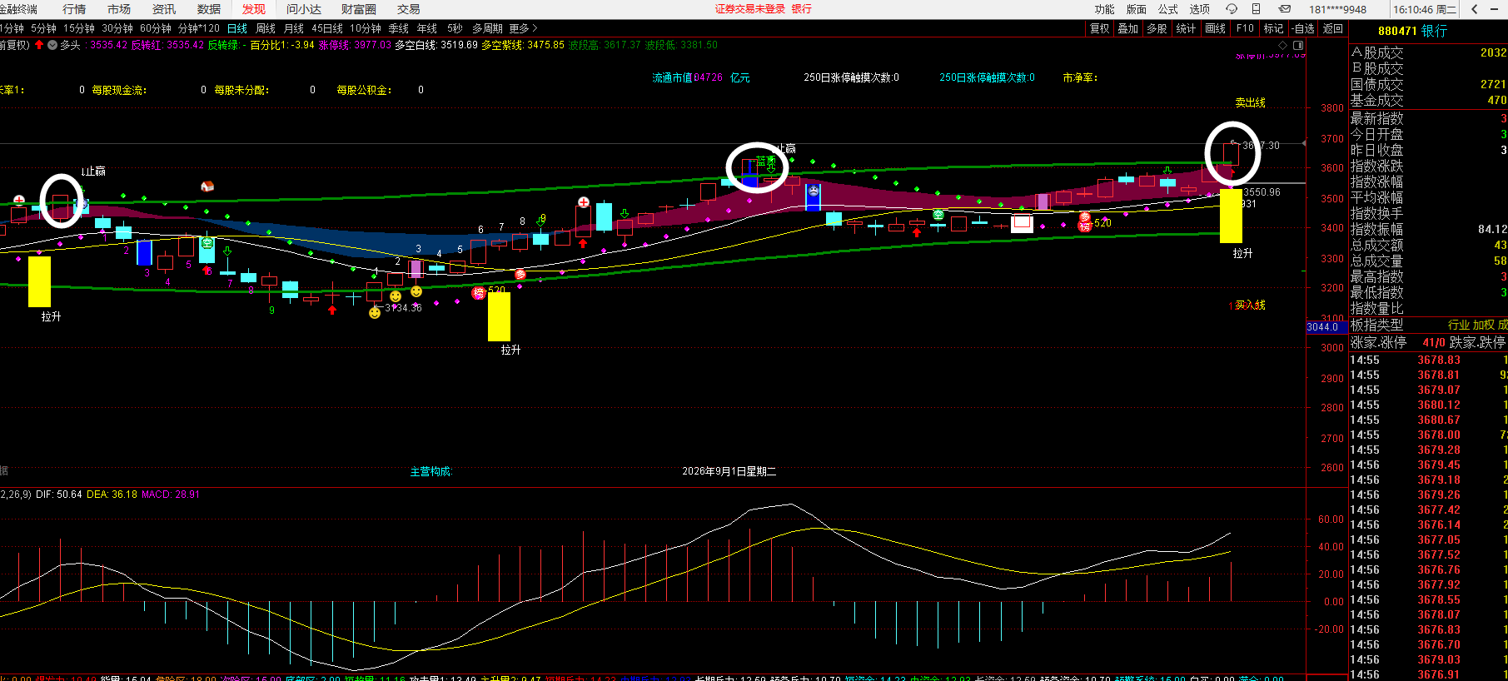Click the red up-arrow icon next to 前复权
Viewport: 1508px width, 681px height.
[x=39, y=45]
